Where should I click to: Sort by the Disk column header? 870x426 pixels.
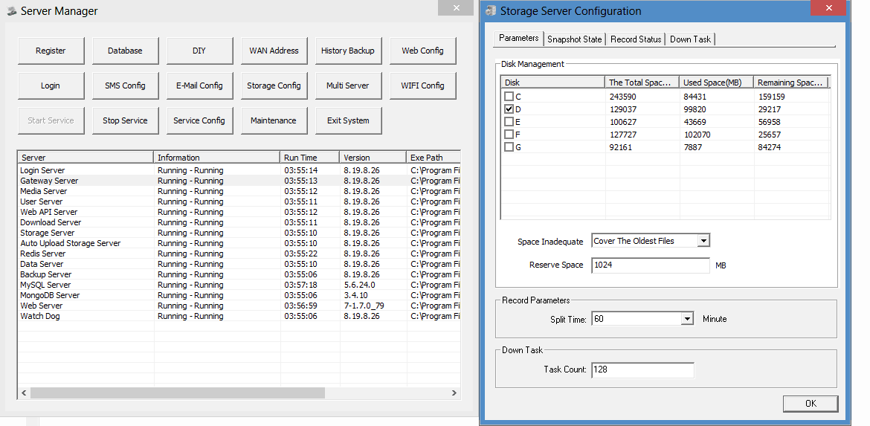click(552, 82)
